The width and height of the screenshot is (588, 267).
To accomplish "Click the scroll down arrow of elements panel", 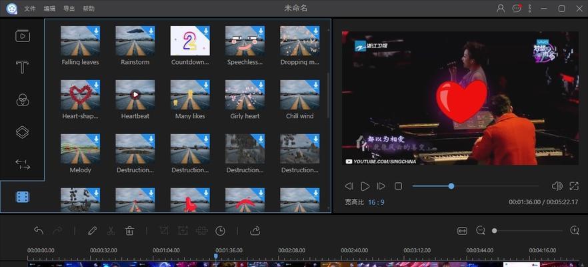I will coord(329,208).
